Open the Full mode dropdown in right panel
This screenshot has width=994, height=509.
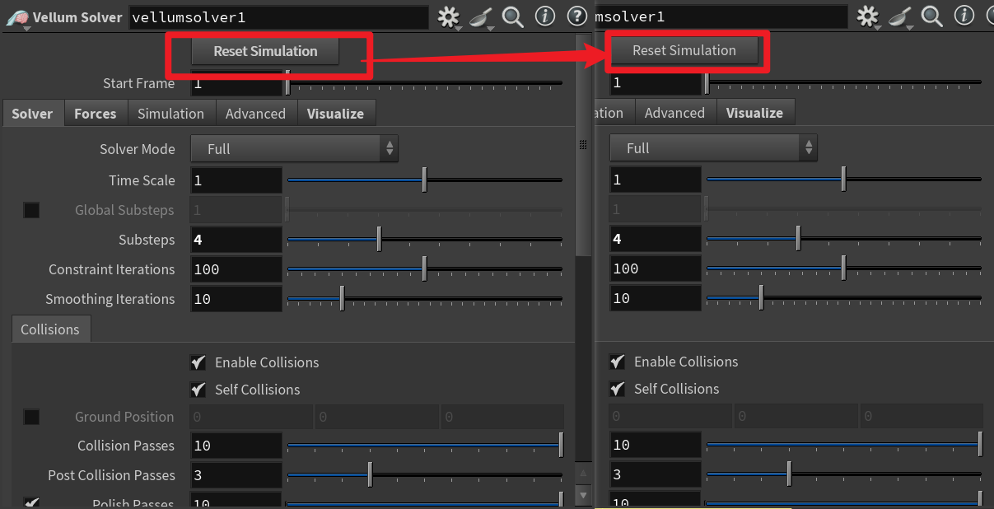point(713,148)
